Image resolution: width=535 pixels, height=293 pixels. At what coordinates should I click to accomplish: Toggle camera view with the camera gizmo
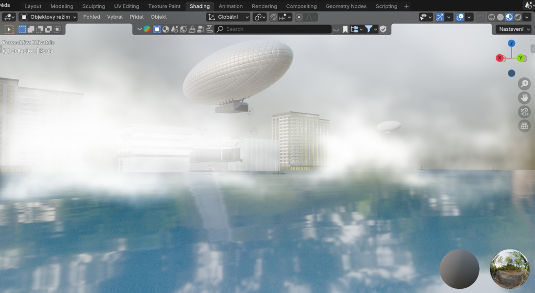[x=524, y=112]
